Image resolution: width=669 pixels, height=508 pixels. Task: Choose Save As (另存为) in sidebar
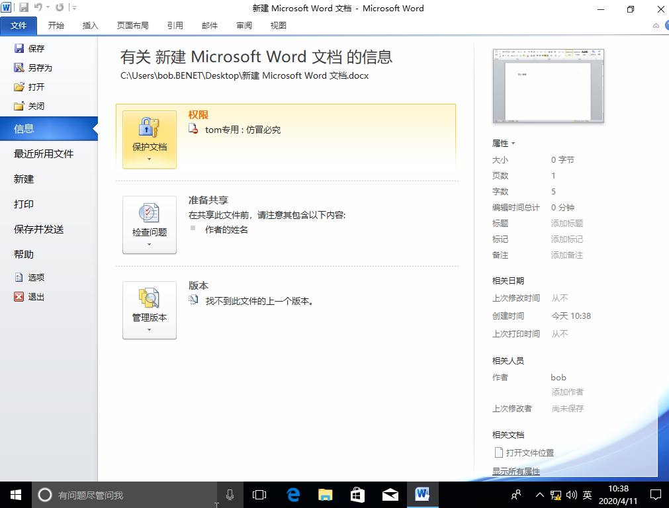tap(32, 67)
